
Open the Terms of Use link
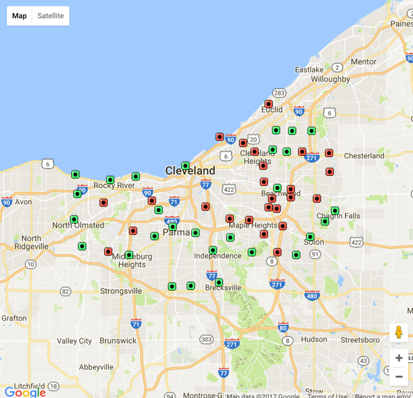[326, 396]
